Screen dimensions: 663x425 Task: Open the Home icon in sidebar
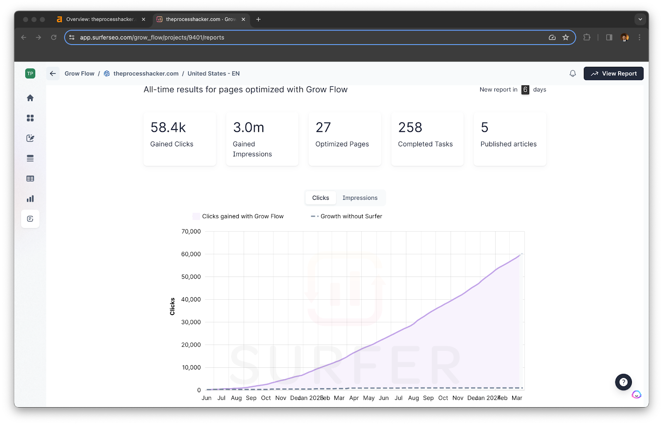pyautogui.click(x=30, y=98)
